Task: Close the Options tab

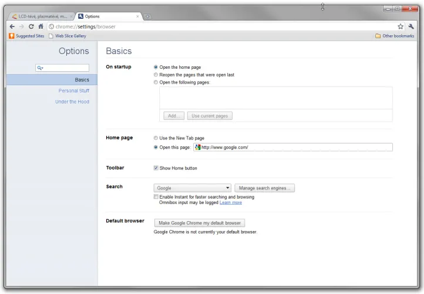Action: click(137, 16)
